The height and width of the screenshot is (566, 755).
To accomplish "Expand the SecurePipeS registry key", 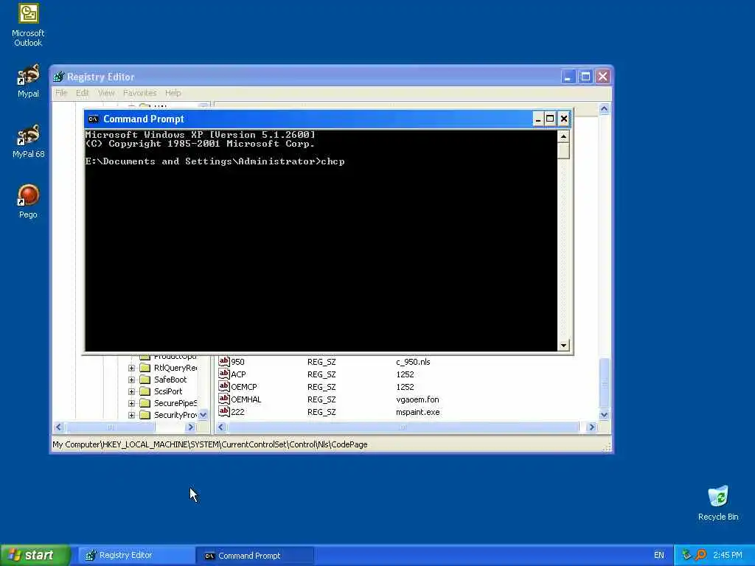I will pyautogui.click(x=131, y=403).
